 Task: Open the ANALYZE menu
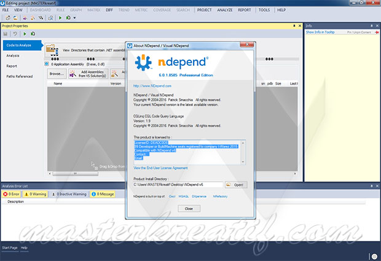click(x=225, y=10)
